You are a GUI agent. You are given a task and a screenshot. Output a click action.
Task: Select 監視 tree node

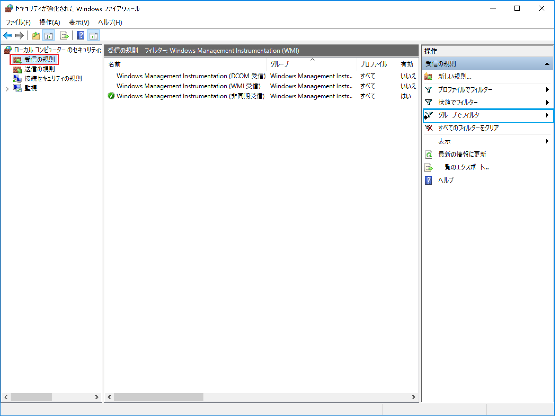coord(31,88)
